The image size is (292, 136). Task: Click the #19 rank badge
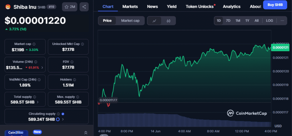tap(51, 7)
